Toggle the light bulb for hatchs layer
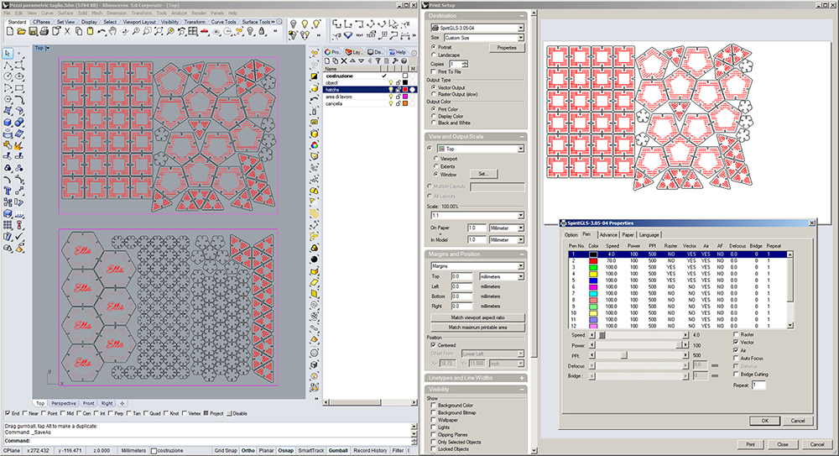The width and height of the screenshot is (839, 456). [390, 89]
